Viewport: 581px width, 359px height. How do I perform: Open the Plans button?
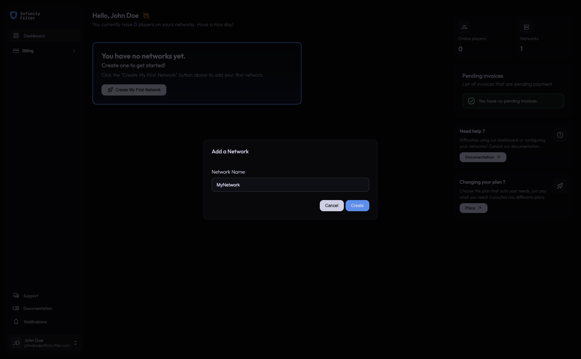coord(474,208)
